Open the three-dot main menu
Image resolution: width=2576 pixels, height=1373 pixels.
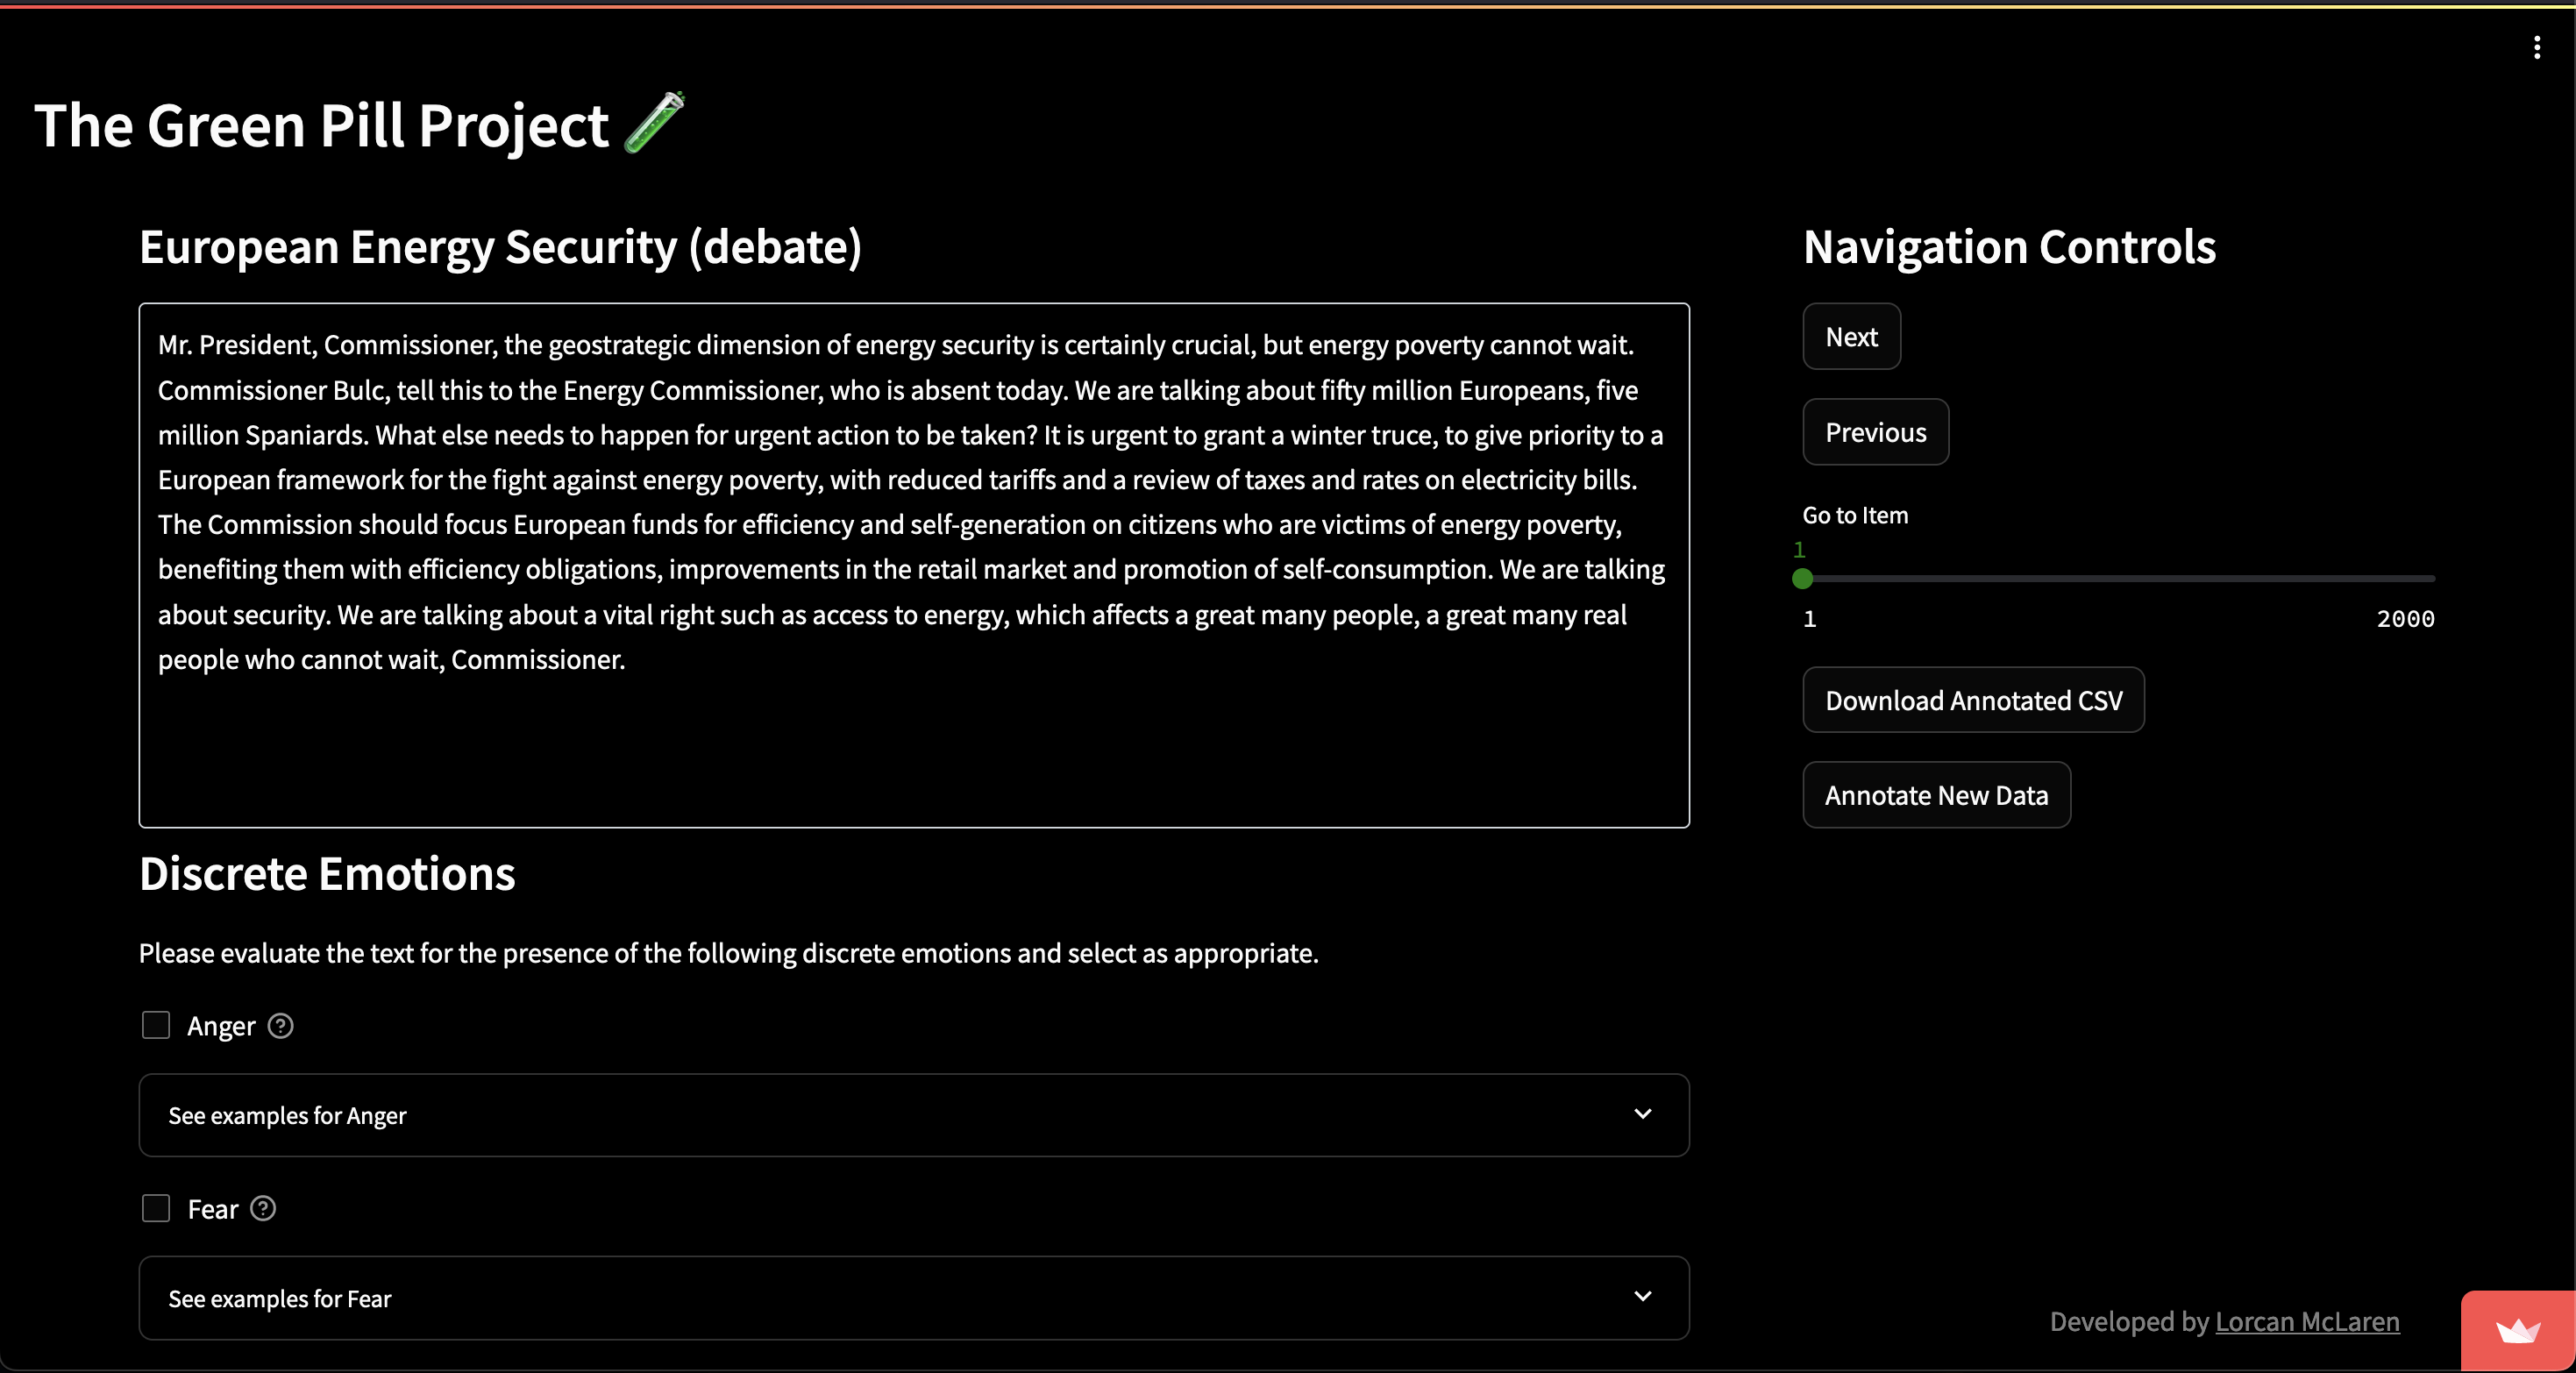pyautogui.click(x=2536, y=47)
